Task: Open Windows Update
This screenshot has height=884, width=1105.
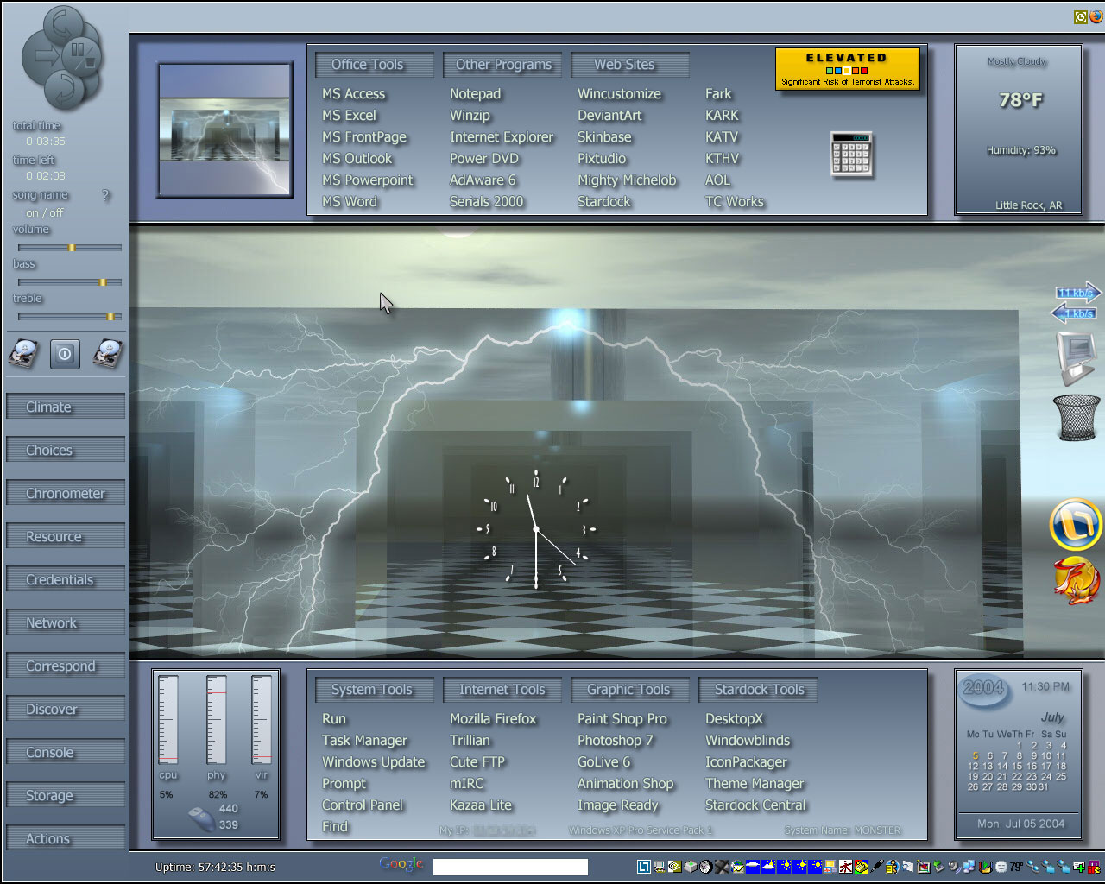Action: [x=374, y=762]
